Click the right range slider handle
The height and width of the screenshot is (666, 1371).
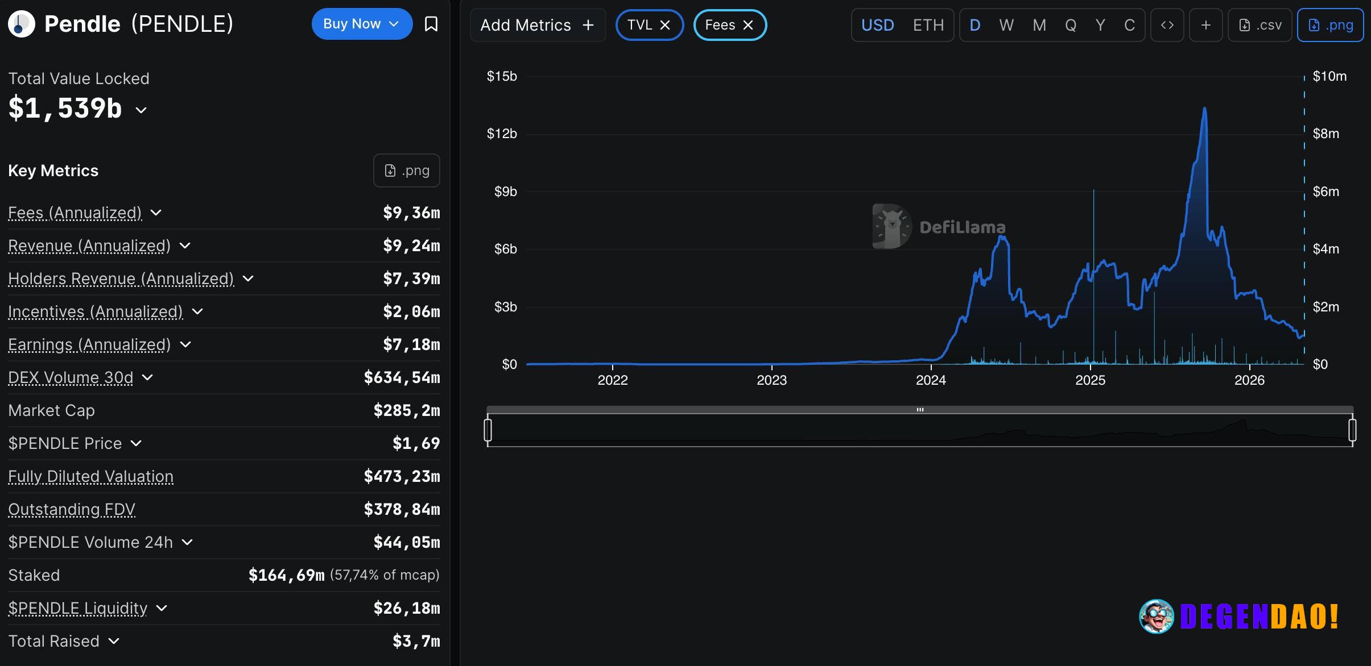tap(1352, 430)
